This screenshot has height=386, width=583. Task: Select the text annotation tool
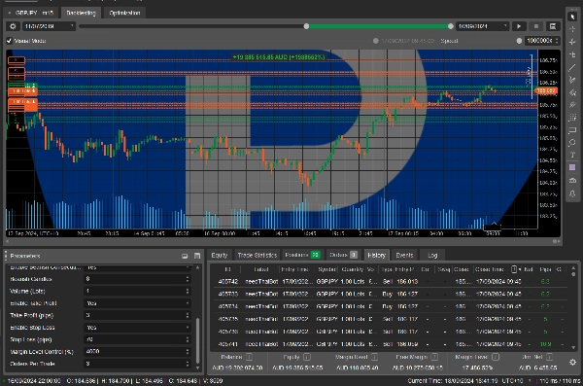[x=572, y=155]
